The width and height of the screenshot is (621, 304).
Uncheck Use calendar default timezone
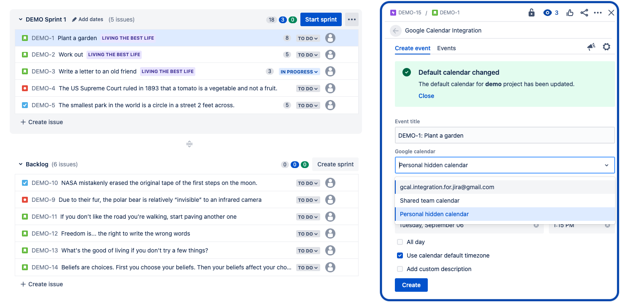tap(400, 255)
